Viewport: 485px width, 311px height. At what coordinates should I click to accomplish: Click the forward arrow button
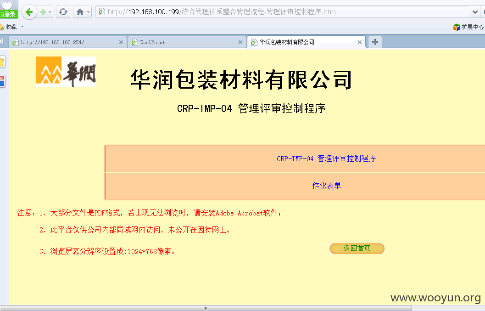click(43, 12)
